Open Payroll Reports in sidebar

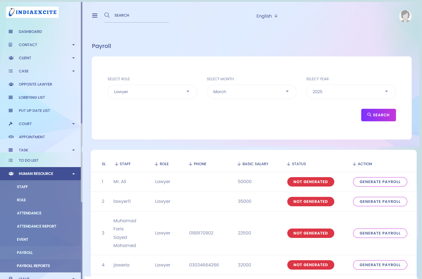[x=33, y=266]
